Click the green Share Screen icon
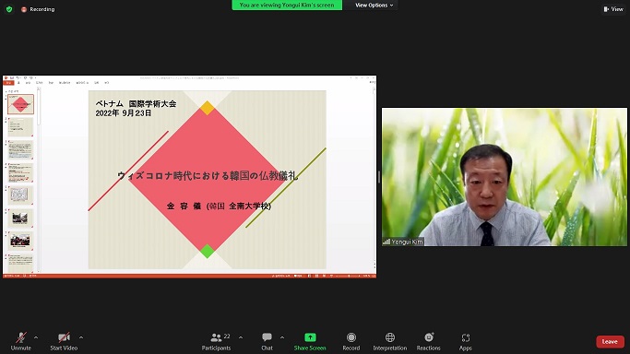Screen dimensions: 630x354 310,337
